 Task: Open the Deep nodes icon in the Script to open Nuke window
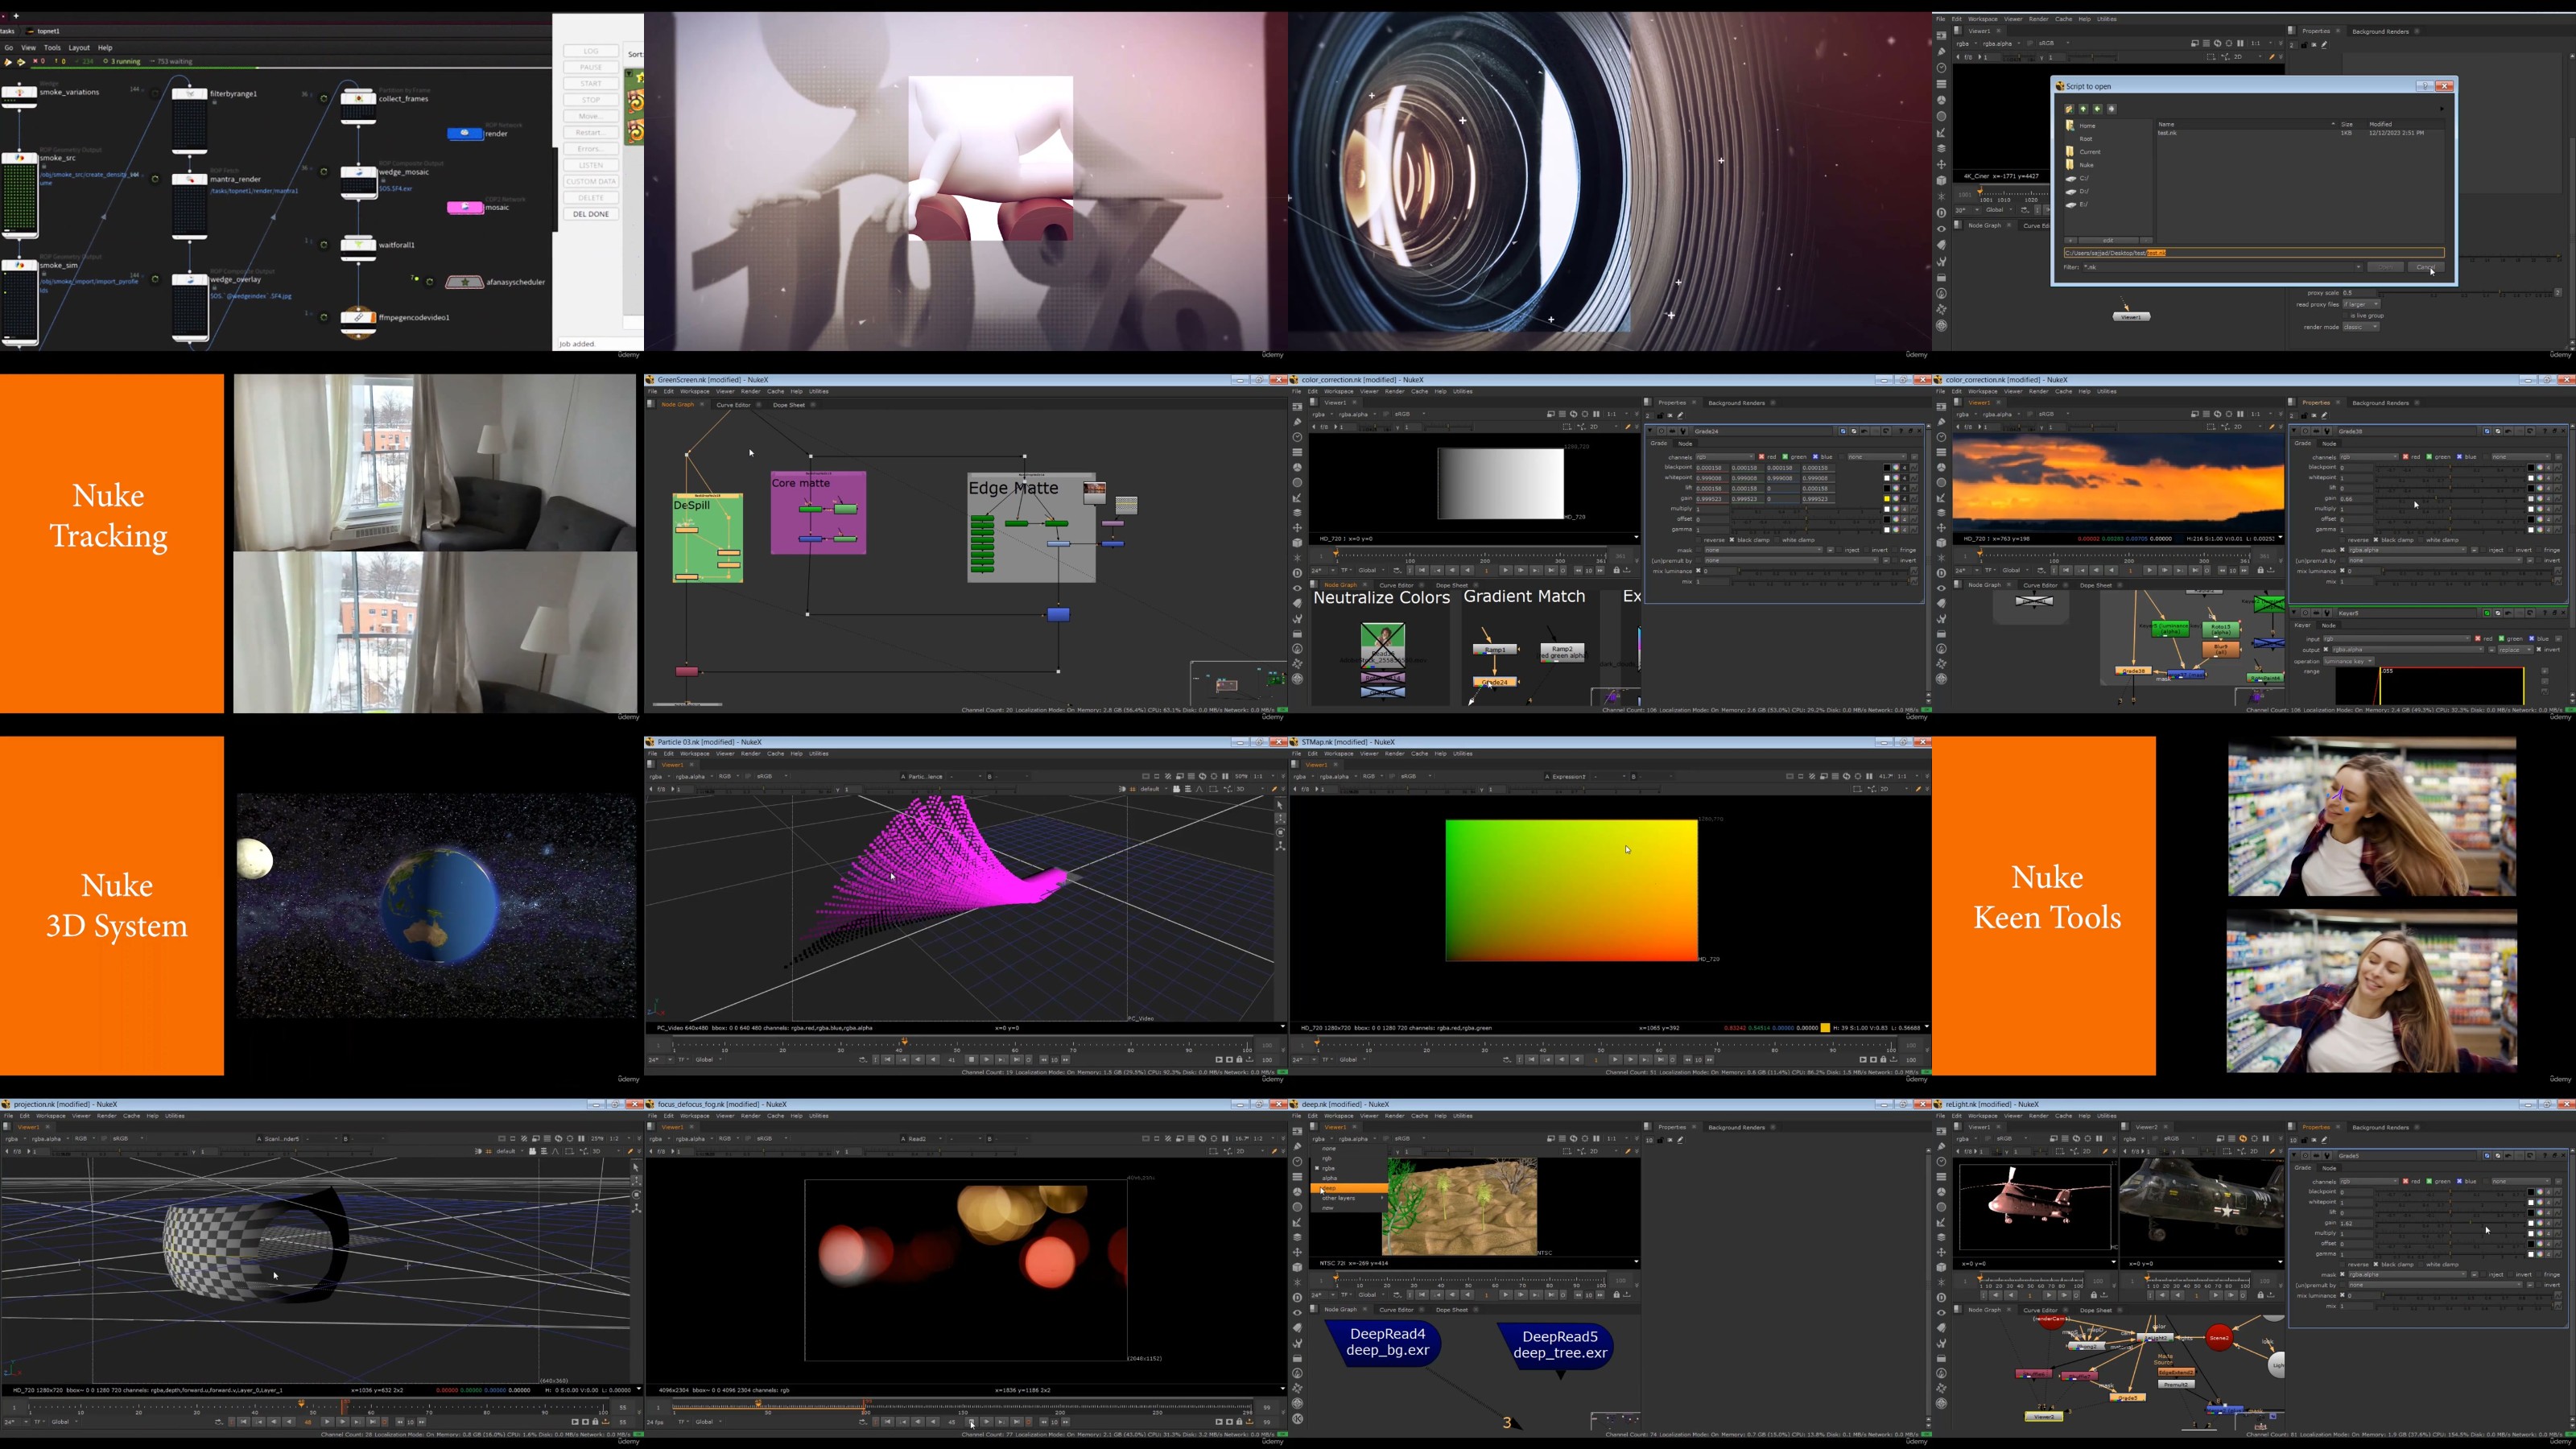pyautogui.click(x=1941, y=212)
